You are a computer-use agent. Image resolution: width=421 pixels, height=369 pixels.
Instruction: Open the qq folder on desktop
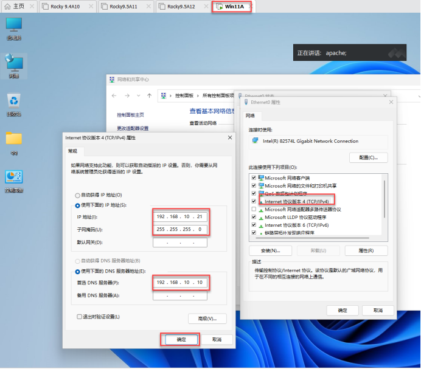tap(14, 140)
